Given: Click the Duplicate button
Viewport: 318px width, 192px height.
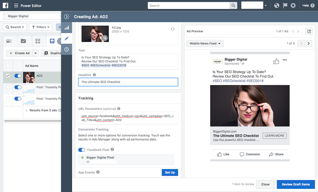Looking at the screenshot, I should [x=51, y=53].
